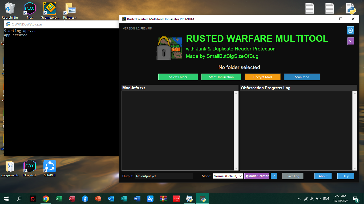
Task: Click the 'No folder selected' status text
Action: (x=239, y=67)
